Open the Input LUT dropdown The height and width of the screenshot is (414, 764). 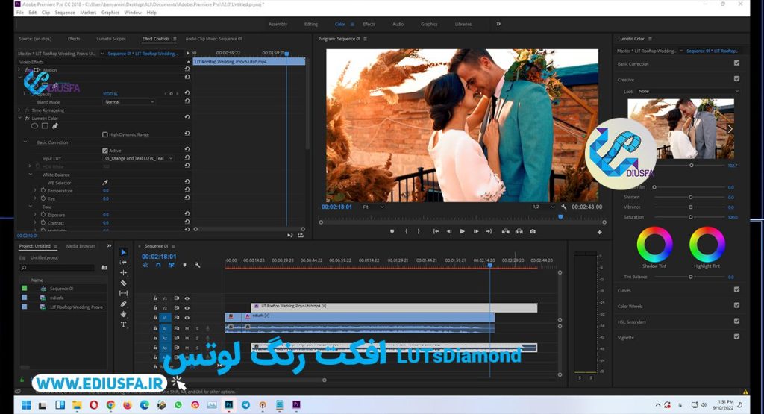139,158
